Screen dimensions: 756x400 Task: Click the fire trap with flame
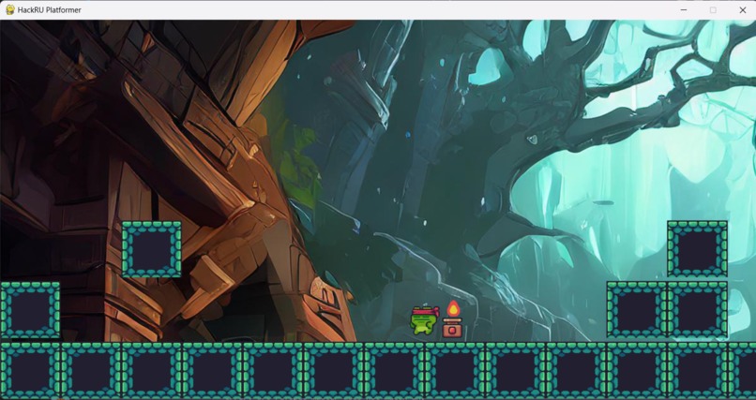pyautogui.click(x=452, y=319)
